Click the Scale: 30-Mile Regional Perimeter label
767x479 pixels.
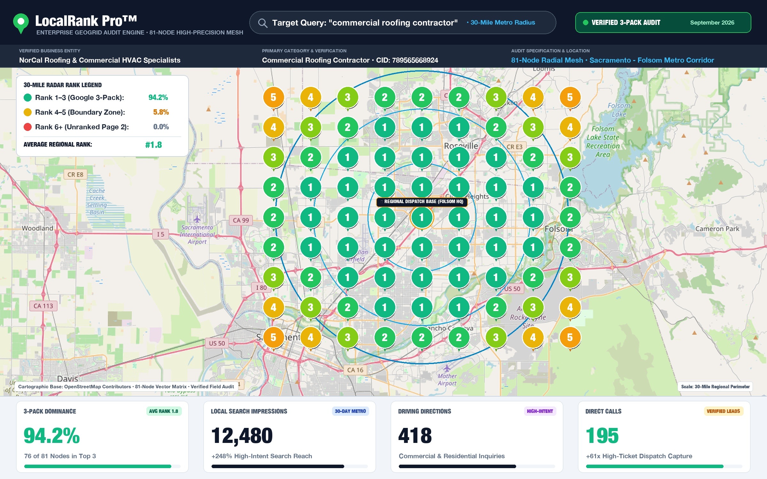(715, 387)
